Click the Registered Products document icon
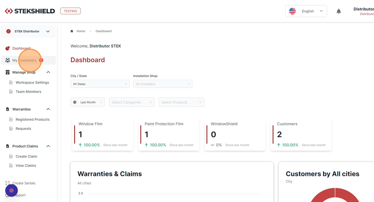 pos(11,120)
